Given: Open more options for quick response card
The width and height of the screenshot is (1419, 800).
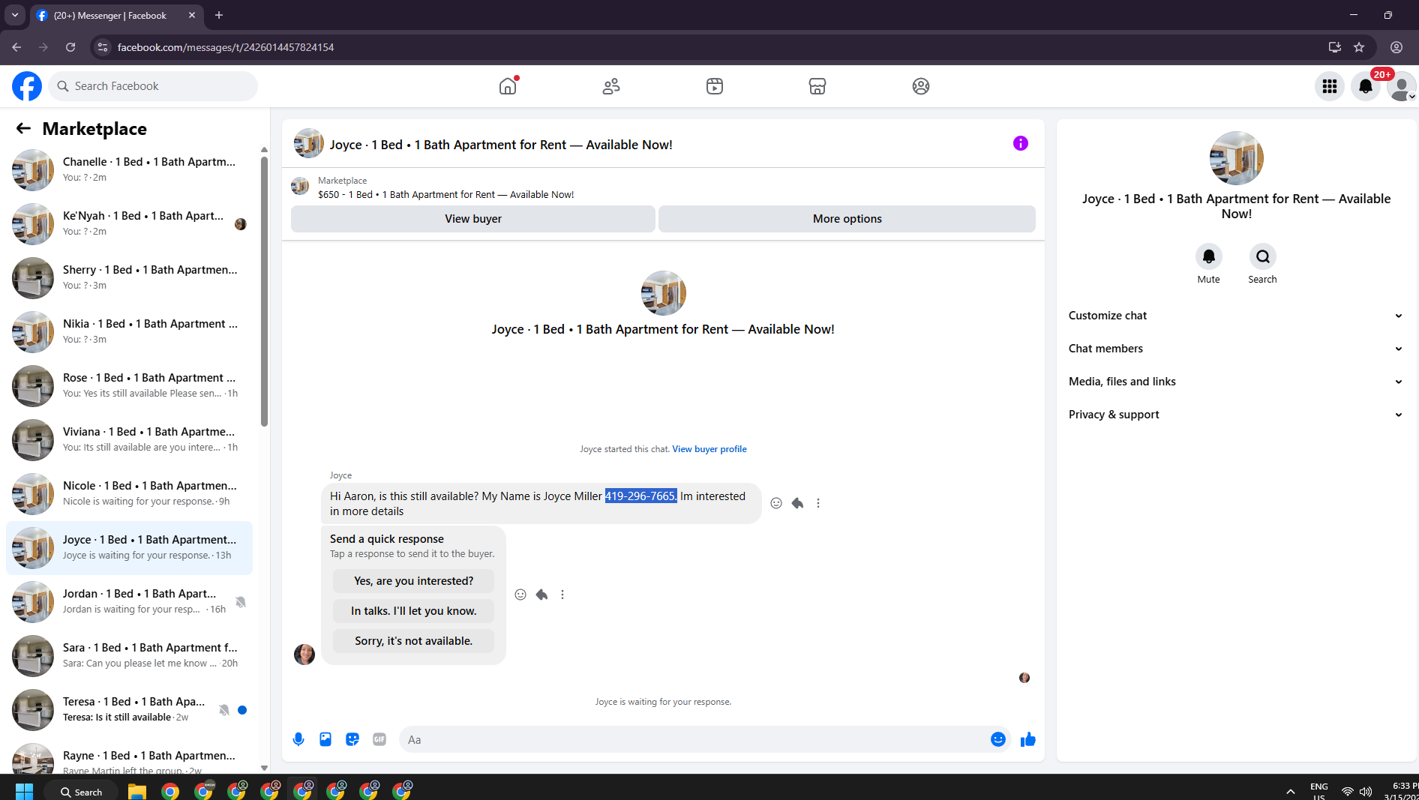Looking at the screenshot, I should (x=562, y=595).
